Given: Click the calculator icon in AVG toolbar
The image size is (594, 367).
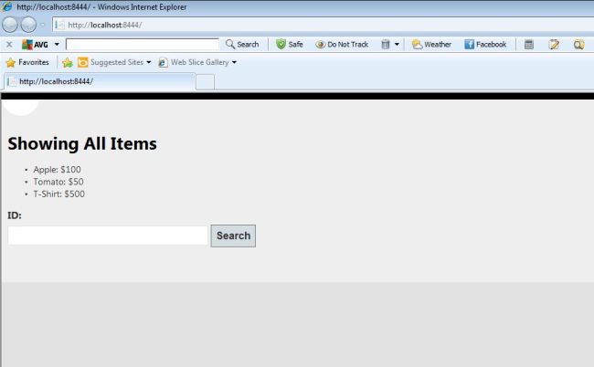Looking at the screenshot, I should [529, 45].
